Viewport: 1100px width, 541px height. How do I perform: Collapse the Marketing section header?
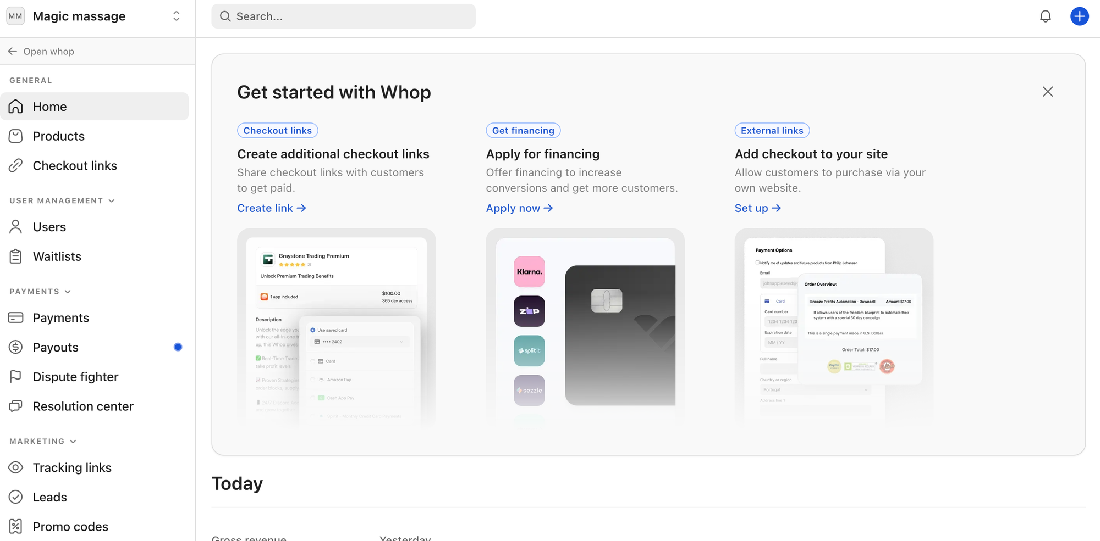click(43, 442)
